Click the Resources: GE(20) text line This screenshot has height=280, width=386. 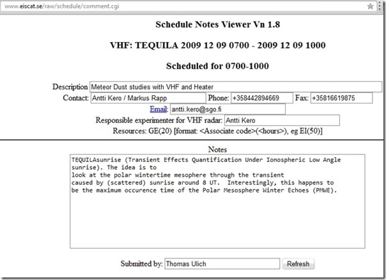(x=217, y=131)
